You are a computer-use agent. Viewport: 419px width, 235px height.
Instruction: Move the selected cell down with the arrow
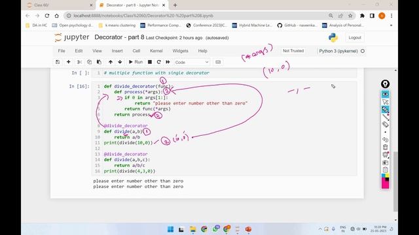point(120,62)
